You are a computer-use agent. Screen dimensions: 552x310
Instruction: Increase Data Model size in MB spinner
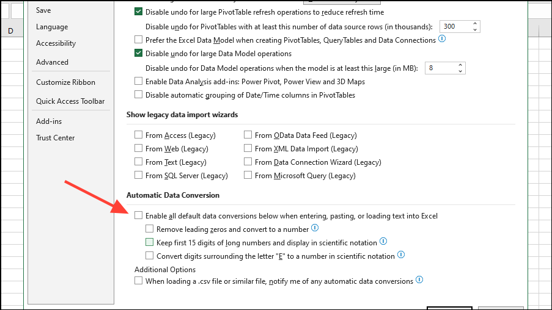(460, 65)
